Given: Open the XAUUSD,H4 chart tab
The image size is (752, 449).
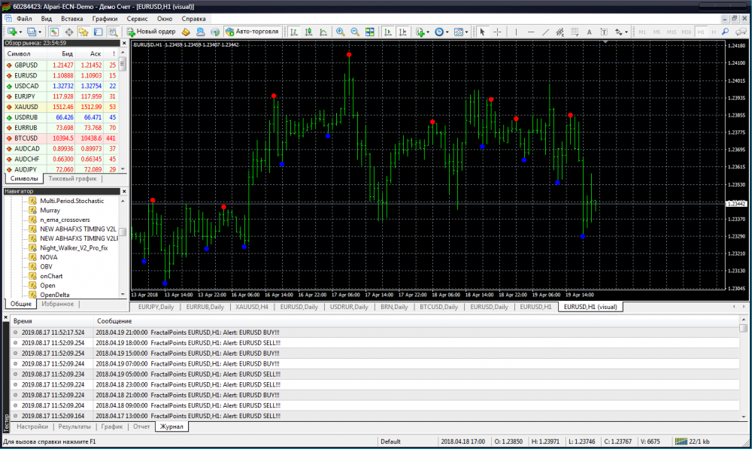Looking at the screenshot, I should (252, 307).
